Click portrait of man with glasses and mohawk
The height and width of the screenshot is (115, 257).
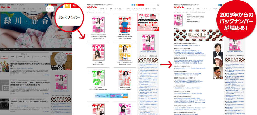[x=218, y=73]
